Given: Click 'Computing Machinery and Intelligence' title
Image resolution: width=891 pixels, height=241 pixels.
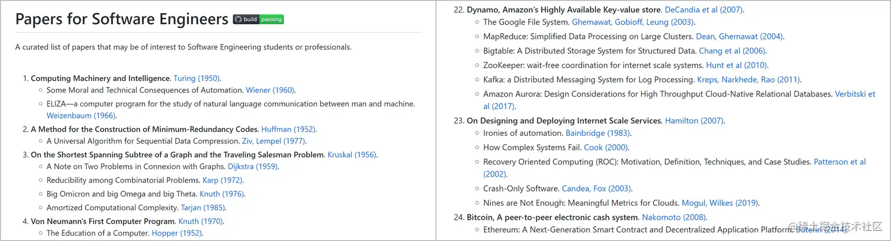Looking at the screenshot, I should [x=100, y=78].
